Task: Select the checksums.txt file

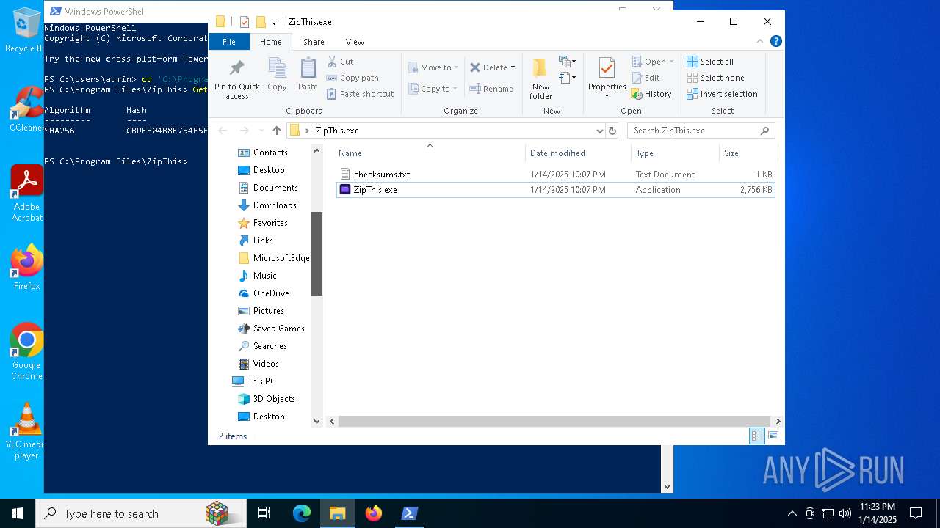Action: (x=555, y=175)
